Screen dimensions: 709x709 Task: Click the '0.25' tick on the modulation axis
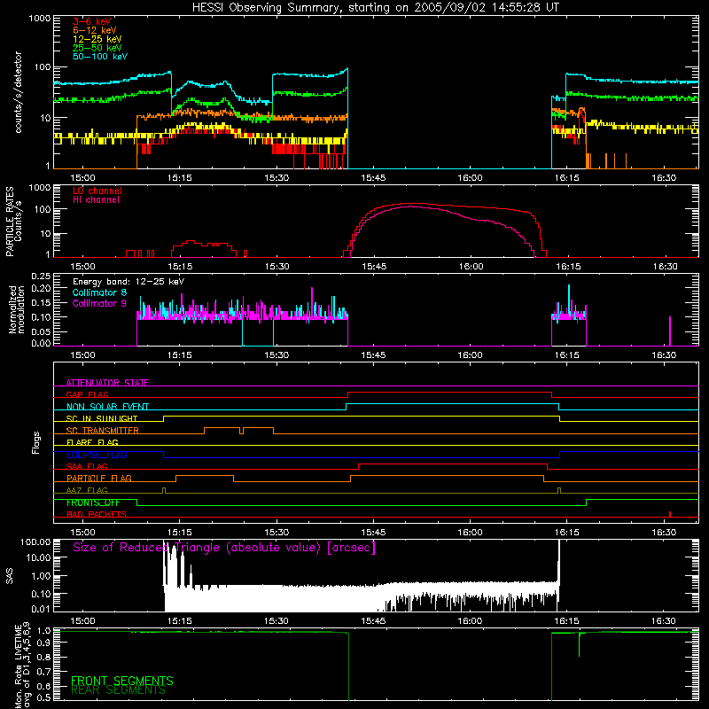click(41, 277)
